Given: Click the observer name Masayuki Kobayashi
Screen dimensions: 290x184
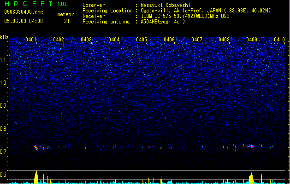Looking at the screenshot, I should 166,5.
